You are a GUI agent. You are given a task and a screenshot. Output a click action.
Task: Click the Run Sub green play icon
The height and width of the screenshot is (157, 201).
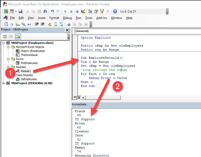65,11
